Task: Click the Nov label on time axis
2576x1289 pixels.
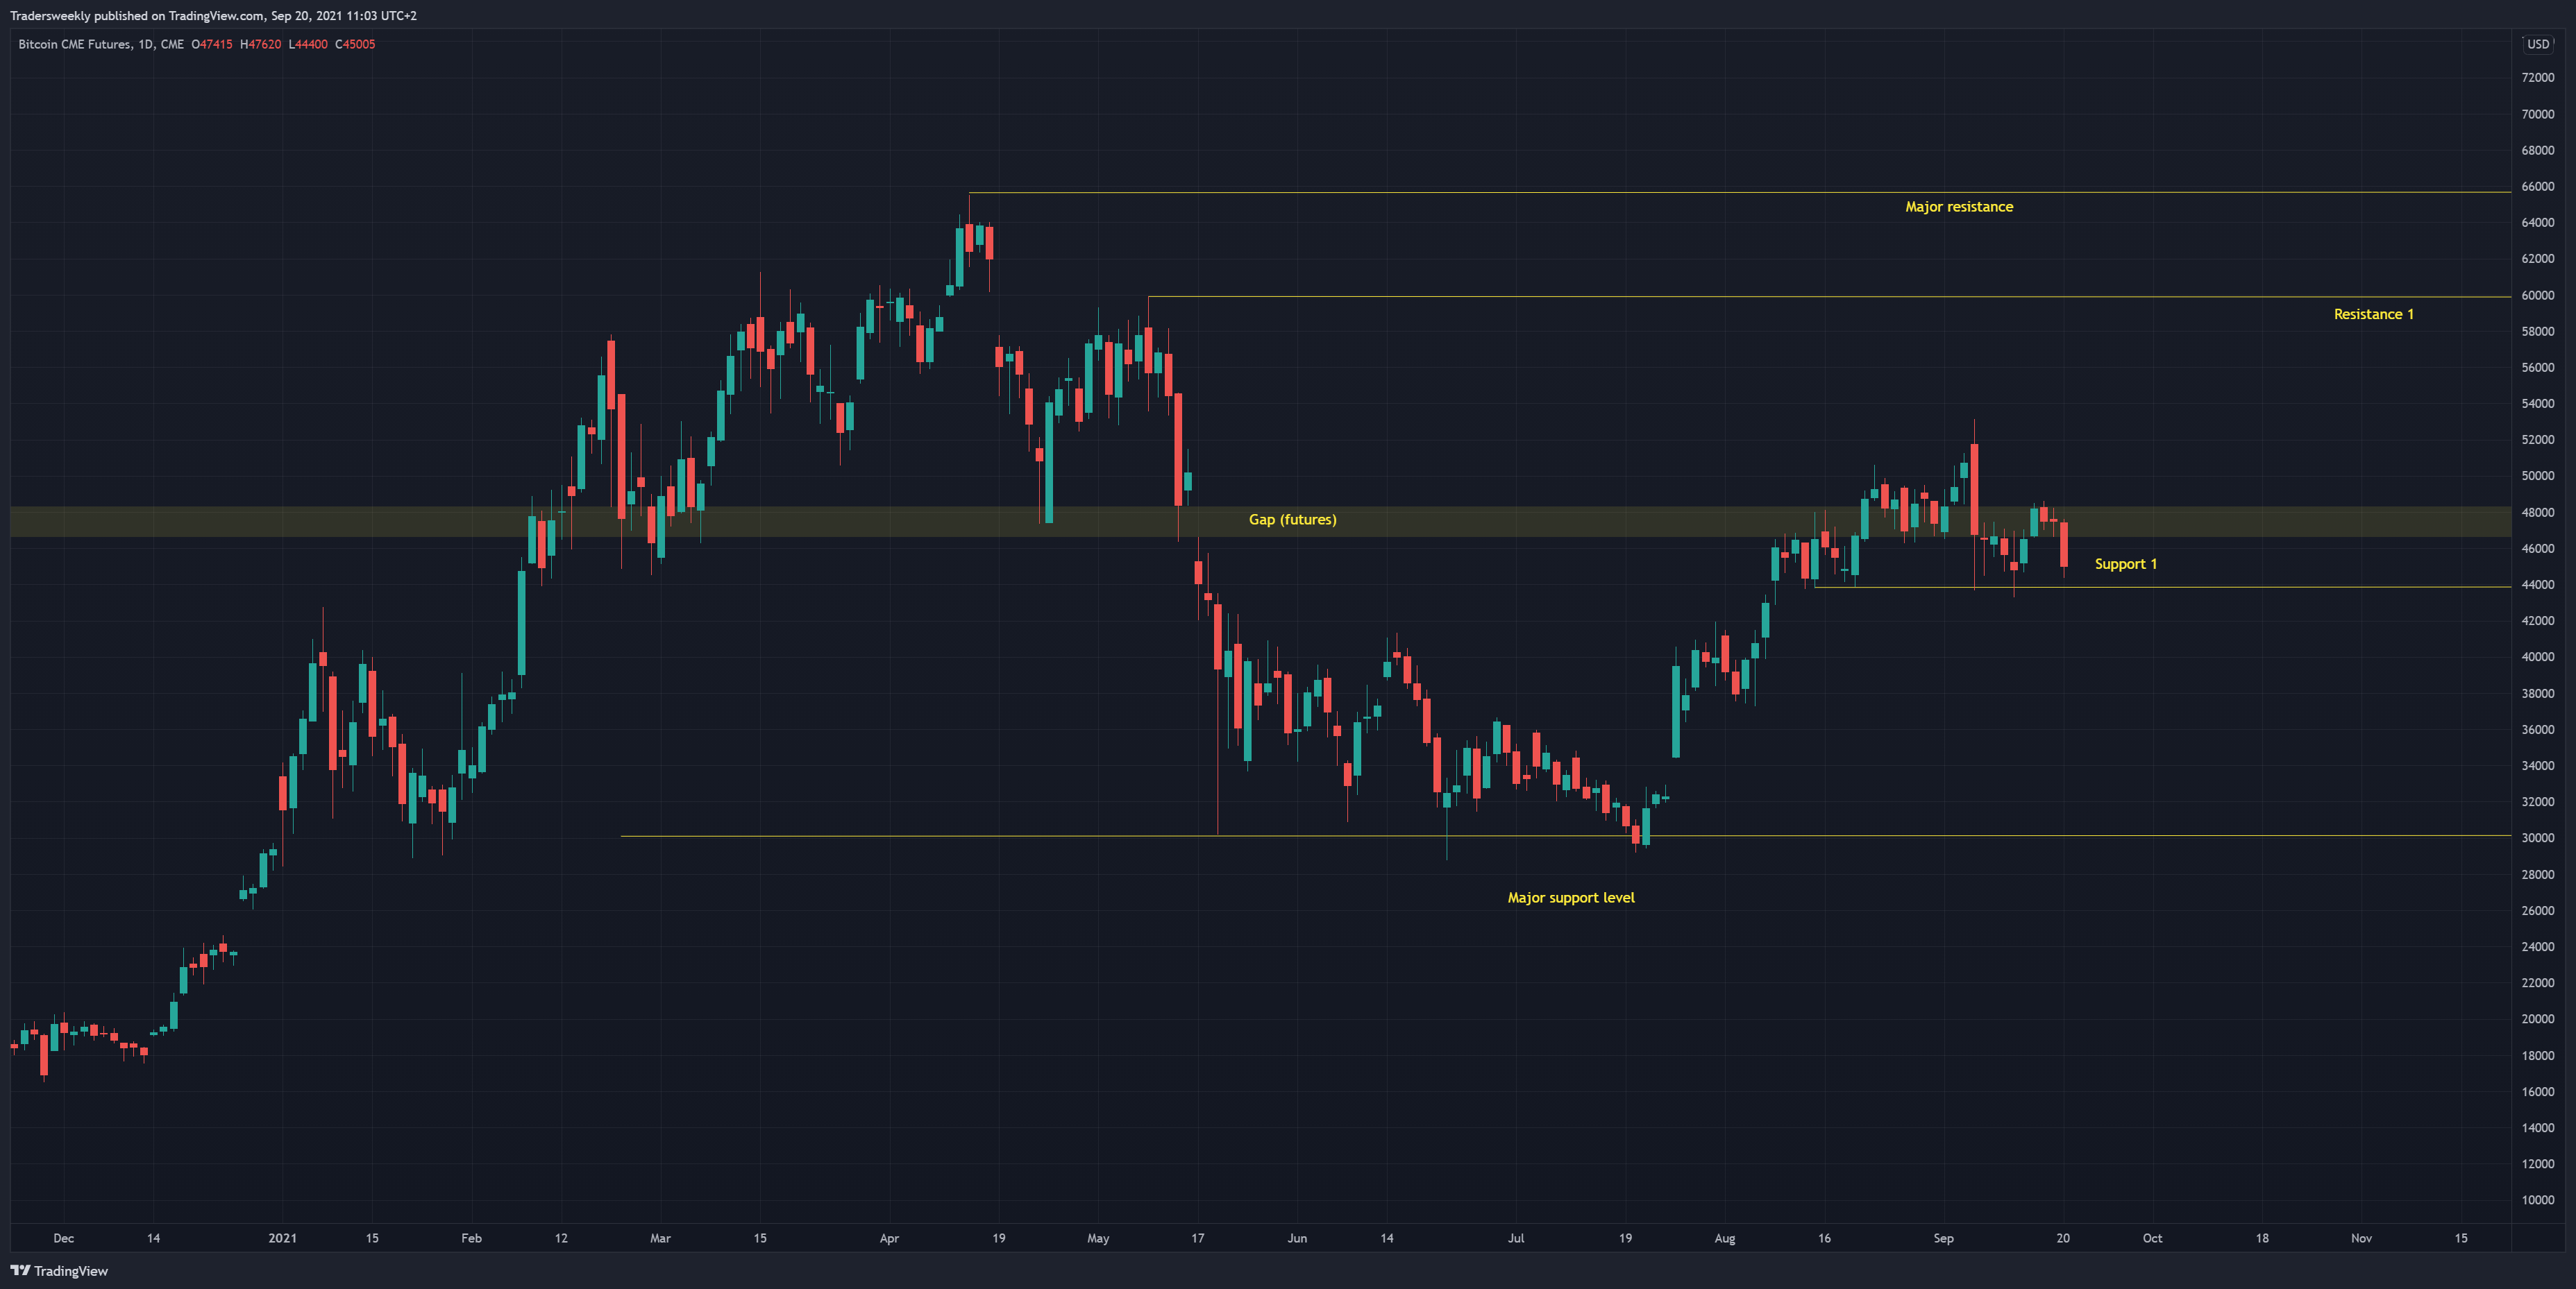Action: pos(2361,1239)
